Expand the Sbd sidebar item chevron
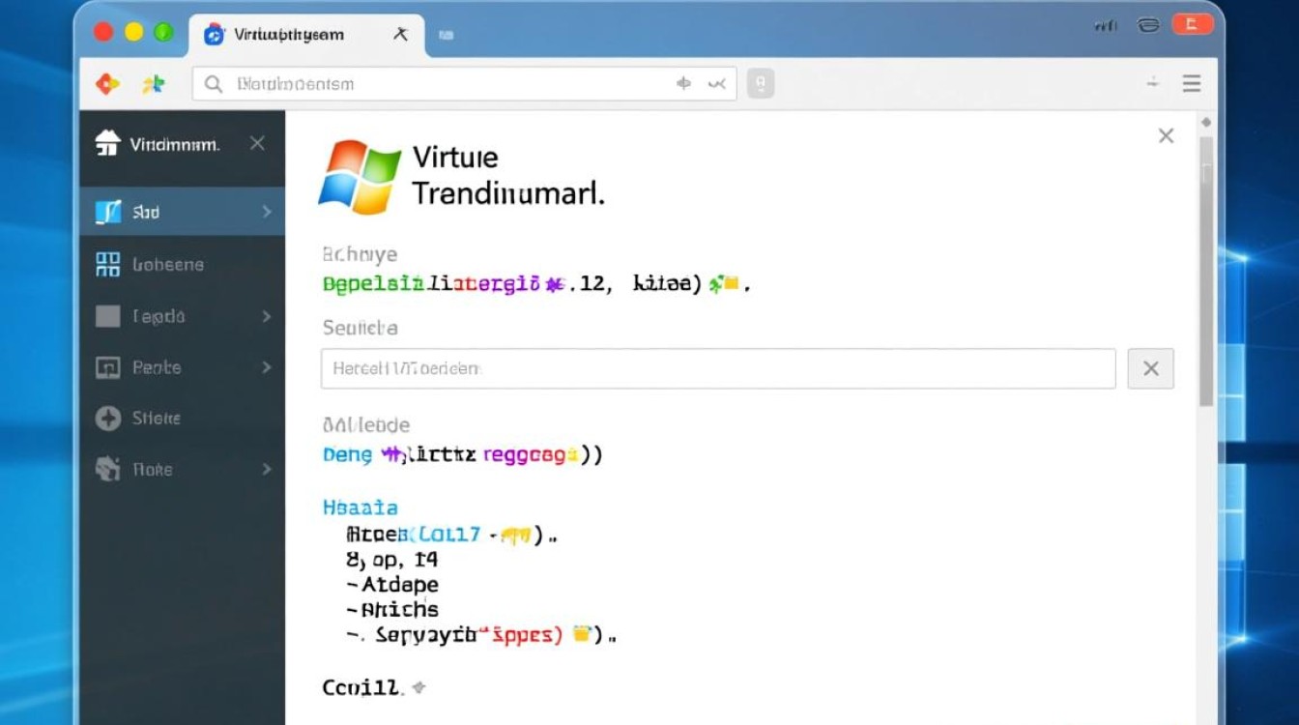 (267, 212)
